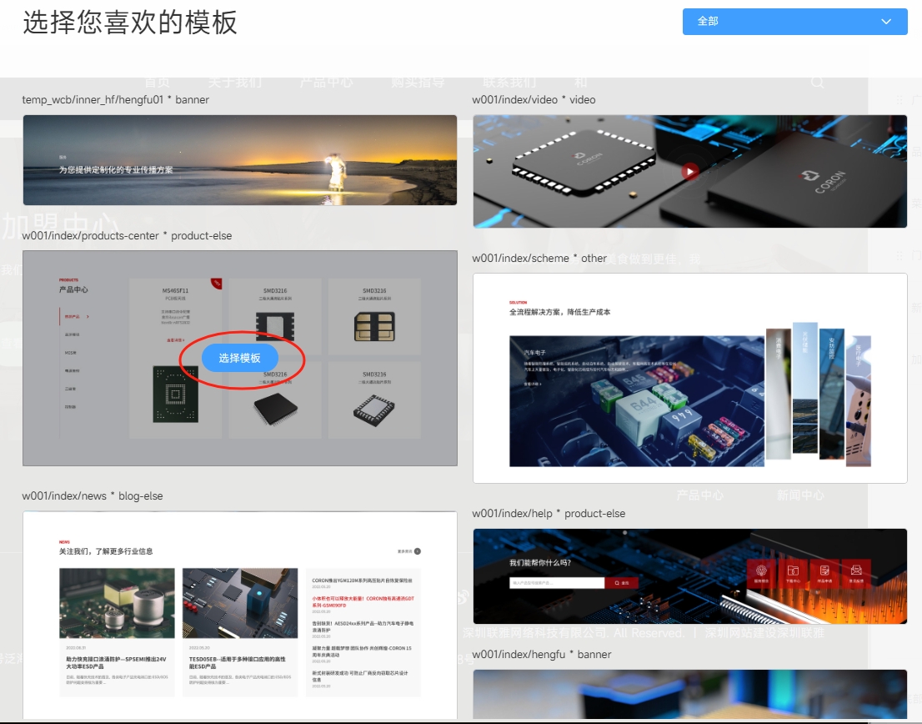Screen dimensions: 922x724
Task: Open the 全部 category dropdown
Action: (x=794, y=22)
